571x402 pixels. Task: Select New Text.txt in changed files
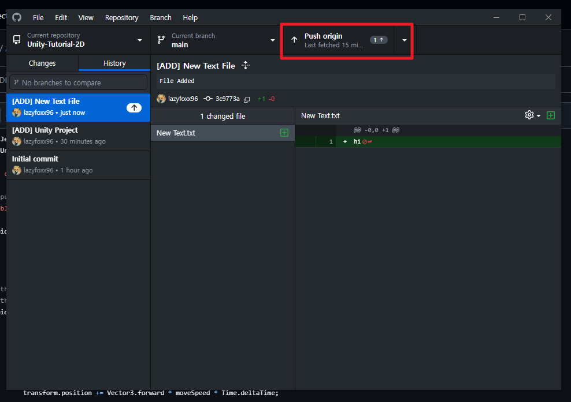pyautogui.click(x=223, y=133)
